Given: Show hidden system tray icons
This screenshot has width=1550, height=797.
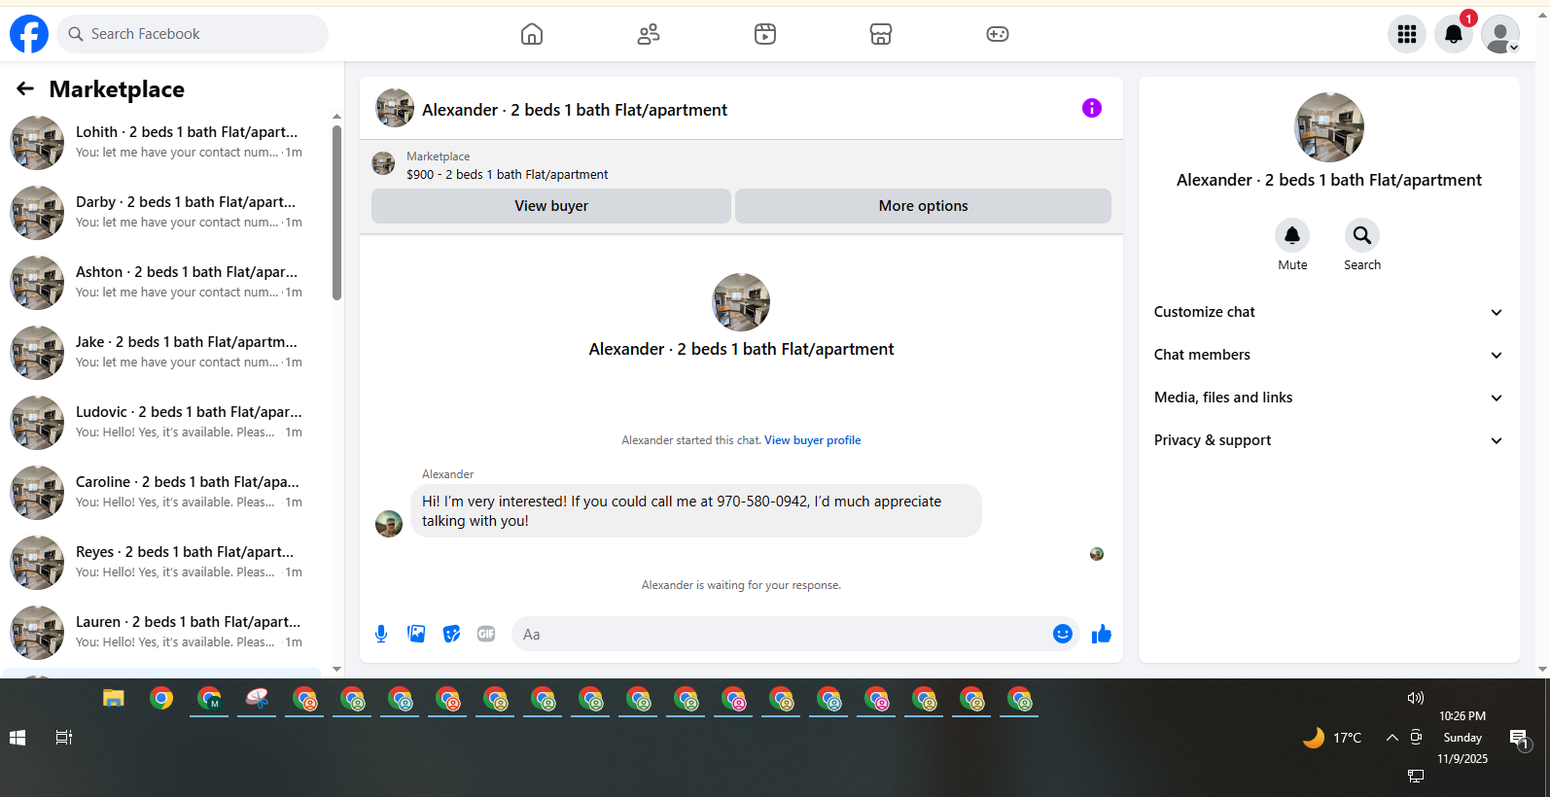Looking at the screenshot, I should (1392, 738).
